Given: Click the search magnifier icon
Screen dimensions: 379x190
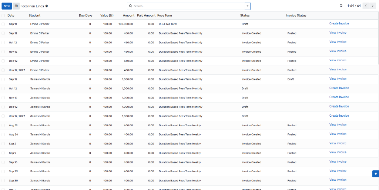Looking at the screenshot, I should (131, 6).
